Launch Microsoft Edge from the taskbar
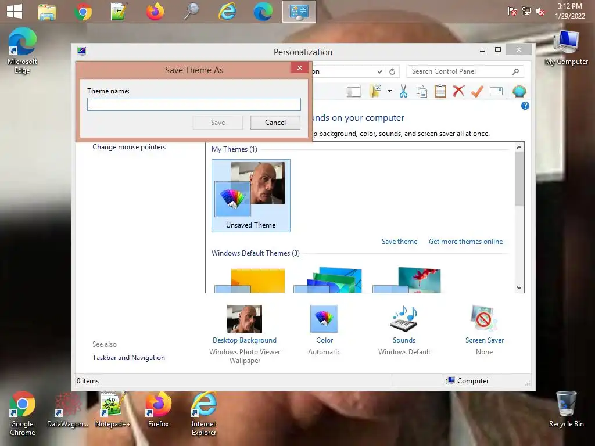 (x=263, y=12)
